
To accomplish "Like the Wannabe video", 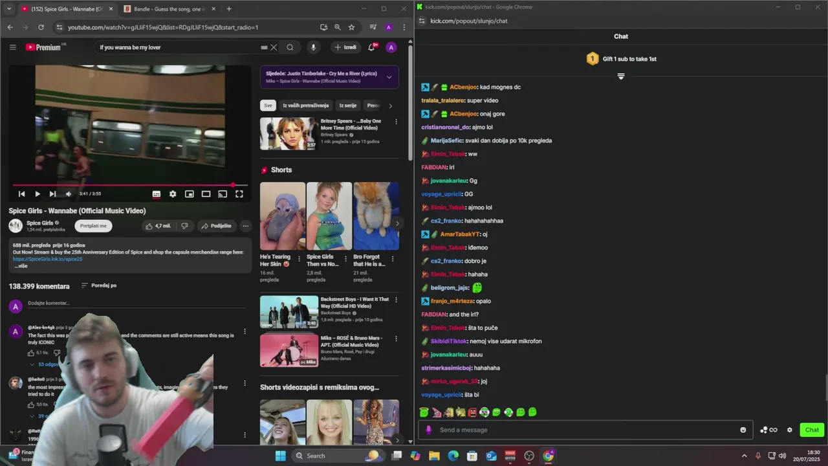I will 158,226.
